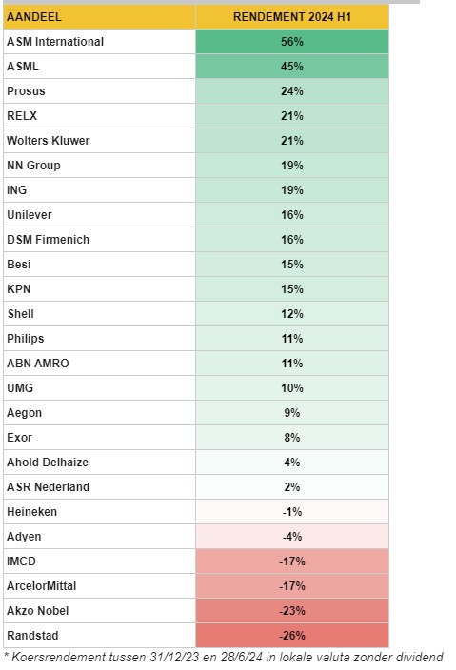Click the 45% return cell

tap(292, 67)
